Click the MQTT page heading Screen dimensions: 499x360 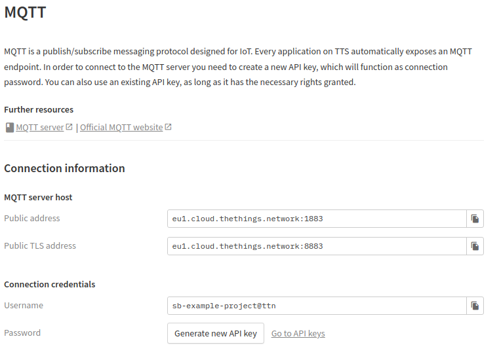click(25, 12)
